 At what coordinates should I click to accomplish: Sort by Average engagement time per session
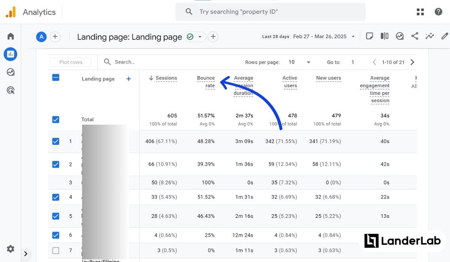[x=375, y=89]
